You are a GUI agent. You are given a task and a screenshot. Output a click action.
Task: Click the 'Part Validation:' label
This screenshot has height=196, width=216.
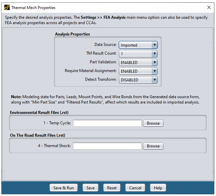(103, 62)
